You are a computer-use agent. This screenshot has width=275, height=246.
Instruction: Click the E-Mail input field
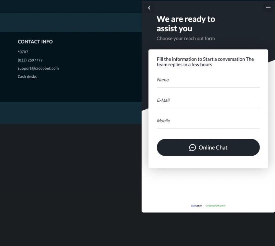click(208, 100)
